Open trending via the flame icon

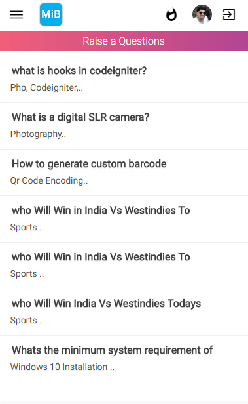tap(171, 14)
